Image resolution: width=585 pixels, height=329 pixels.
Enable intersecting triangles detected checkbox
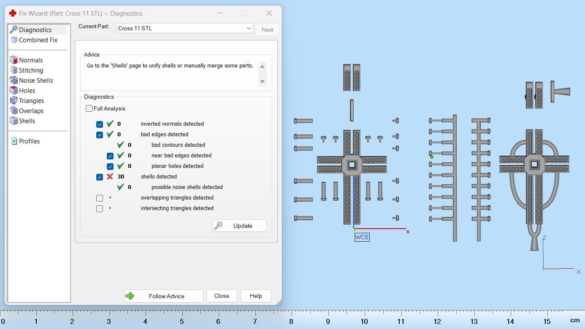tap(100, 208)
